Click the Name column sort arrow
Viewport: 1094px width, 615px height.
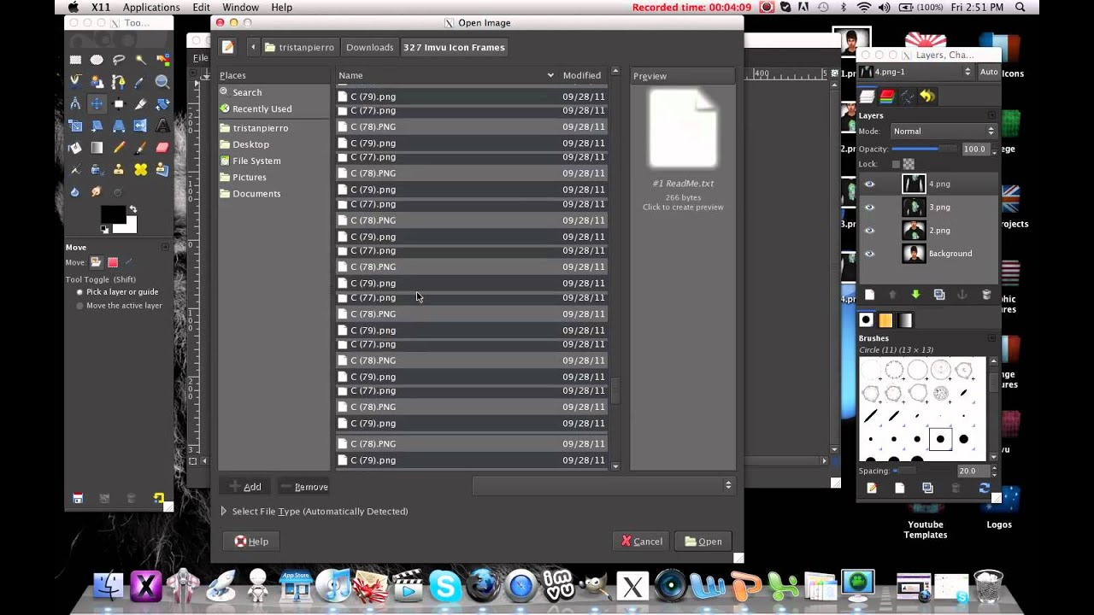tap(550, 75)
